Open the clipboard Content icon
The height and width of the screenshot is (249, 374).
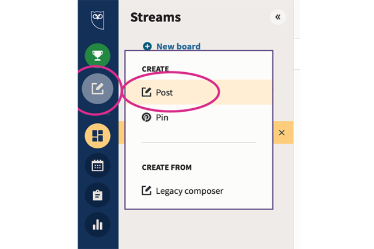97,195
